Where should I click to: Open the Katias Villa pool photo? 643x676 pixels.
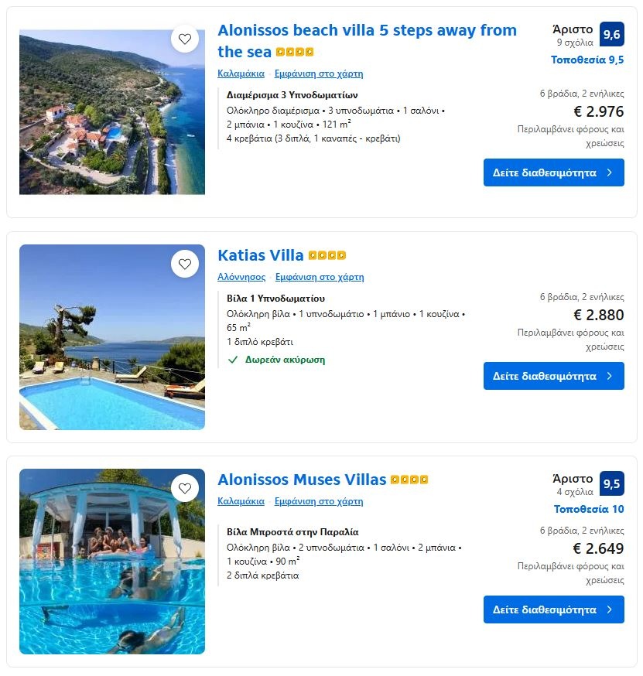click(x=112, y=356)
